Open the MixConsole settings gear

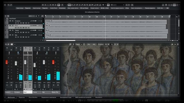tap(172, 44)
